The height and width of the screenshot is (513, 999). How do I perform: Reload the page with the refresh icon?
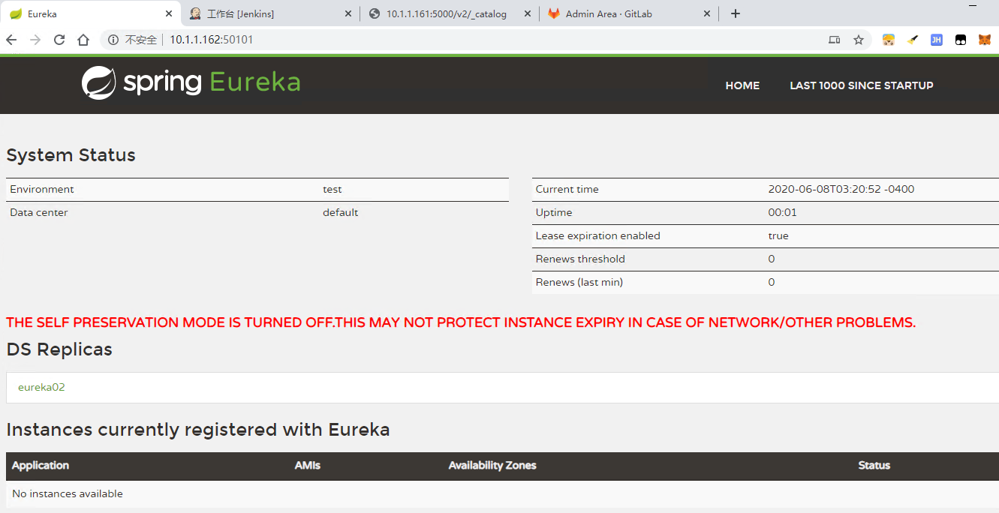[x=59, y=40]
